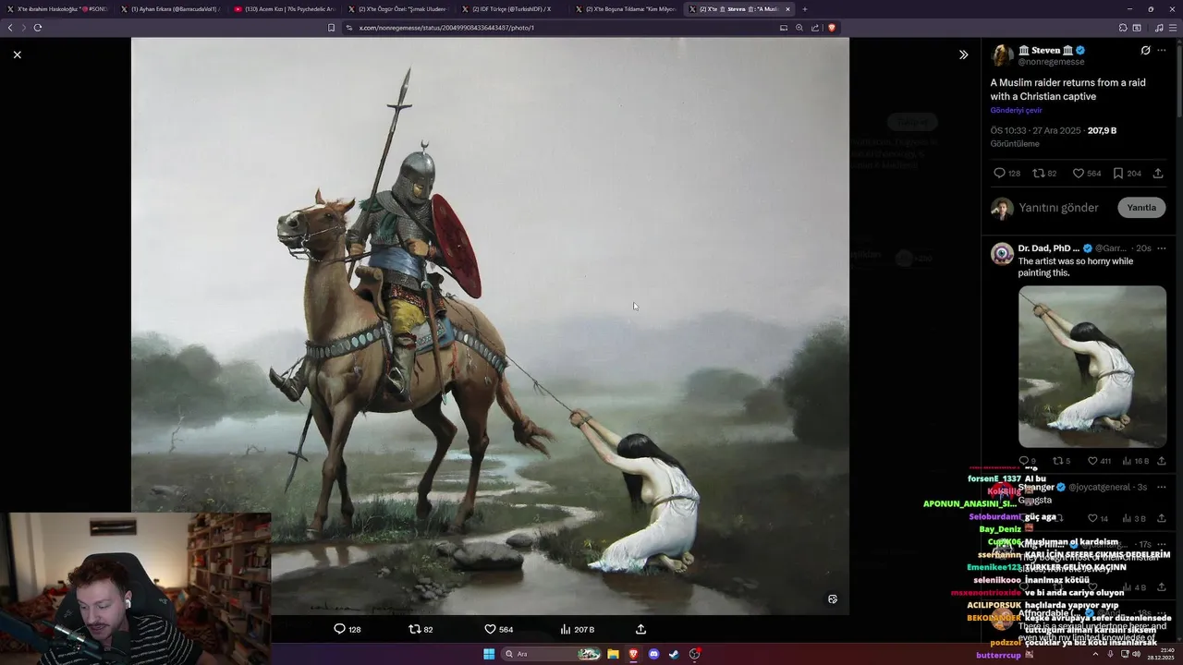The width and height of the screenshot is (1183, 665).
Task: Click the share icon in the sidebar post actions
Action: click(x=1158, y=173)
